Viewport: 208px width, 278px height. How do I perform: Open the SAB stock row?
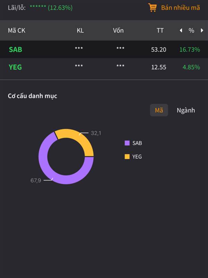16,49
